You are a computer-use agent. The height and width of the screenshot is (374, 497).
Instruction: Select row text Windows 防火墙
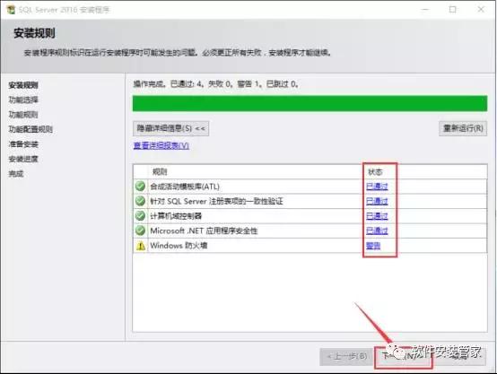pyautogui.click(x=179, y=246)
